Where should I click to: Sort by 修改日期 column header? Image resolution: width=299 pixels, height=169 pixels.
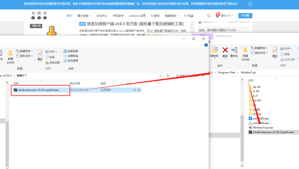point(75,83)
